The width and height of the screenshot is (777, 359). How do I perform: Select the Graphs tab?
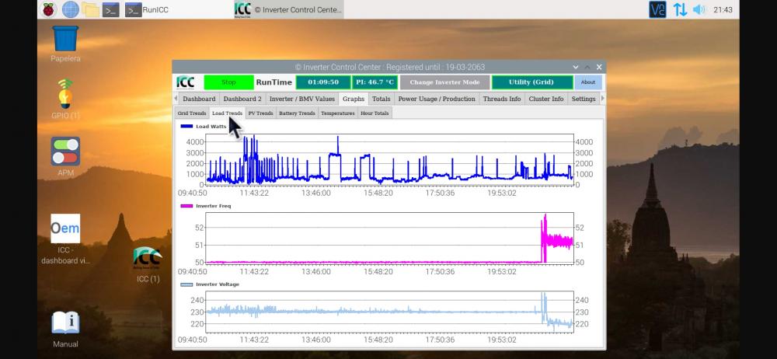tap(354, 99)
